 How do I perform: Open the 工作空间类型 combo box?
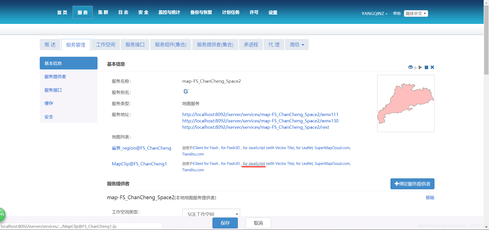(211, 213)
